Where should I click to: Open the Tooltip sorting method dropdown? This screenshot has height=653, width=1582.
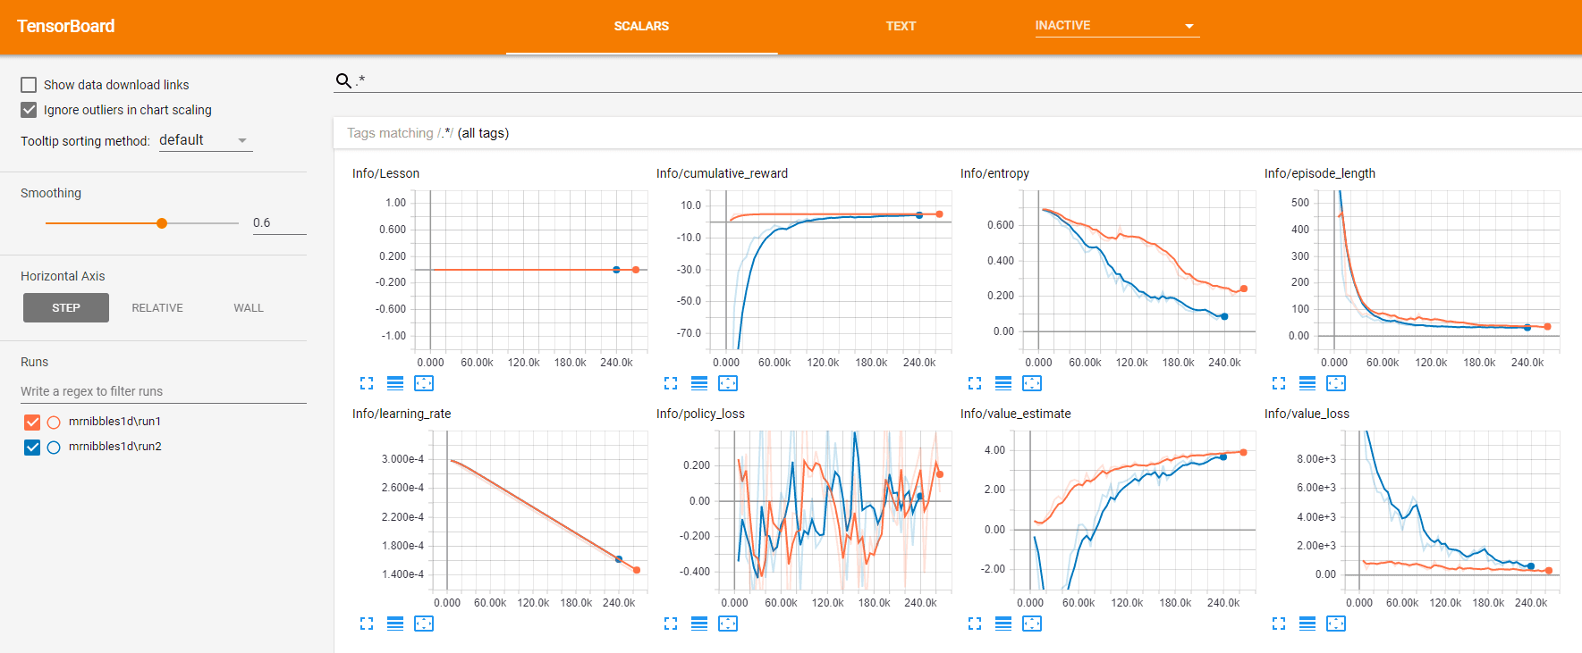coord(206,140)
